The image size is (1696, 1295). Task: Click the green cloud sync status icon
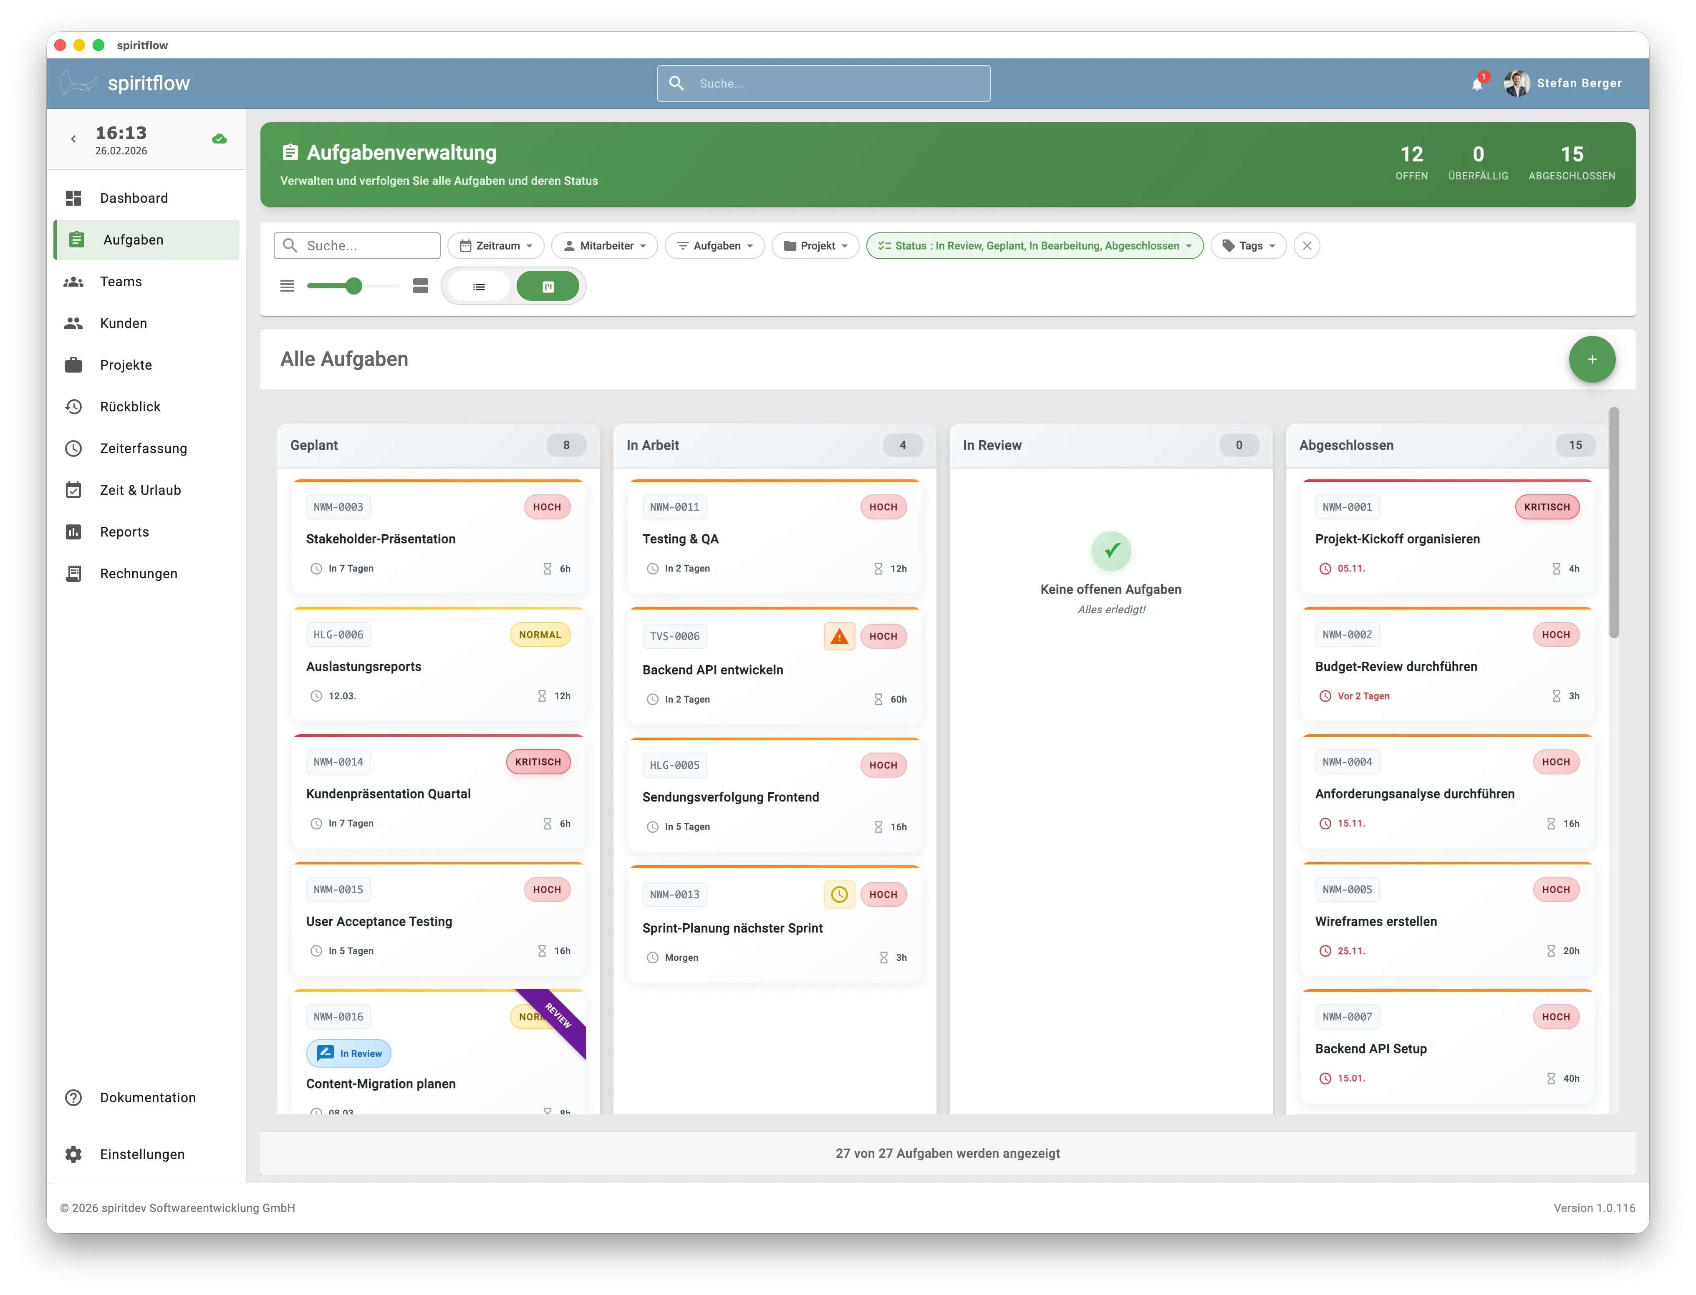pyautogui.click(x=220, y=139)
